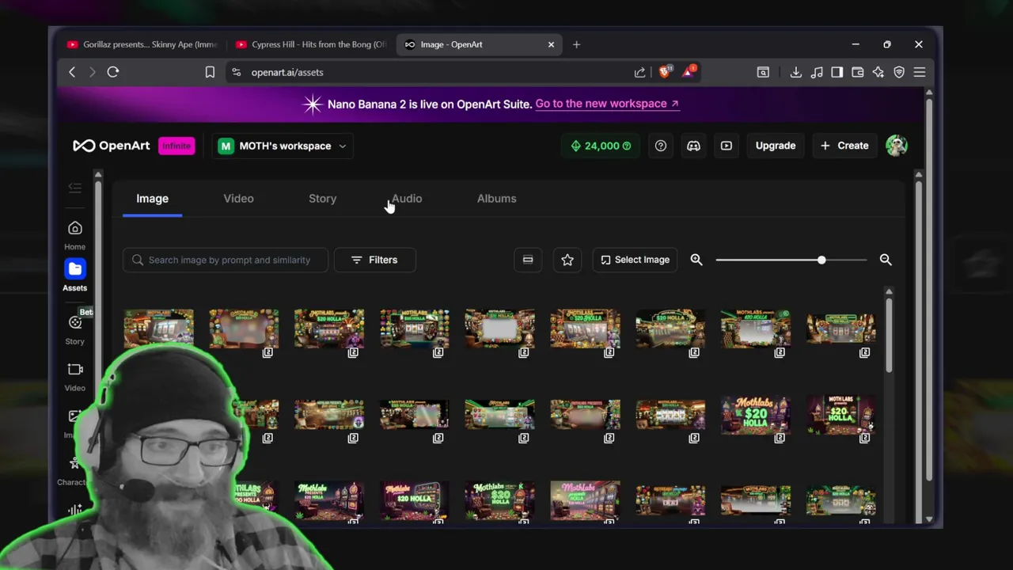Switch to Gorillaz Skinny Ape tab
Viewport: 1013px width, 570px height.
pyautogui.click(x=142, y=44)
